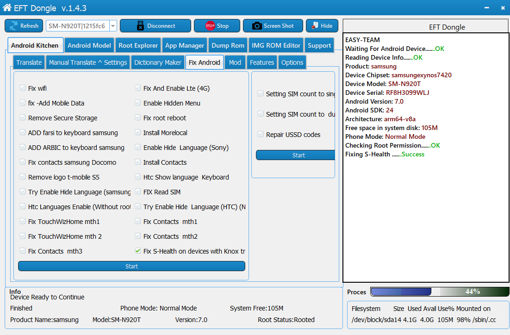
Task: Click the Disconnect button
Action: (x=155, y=26)
